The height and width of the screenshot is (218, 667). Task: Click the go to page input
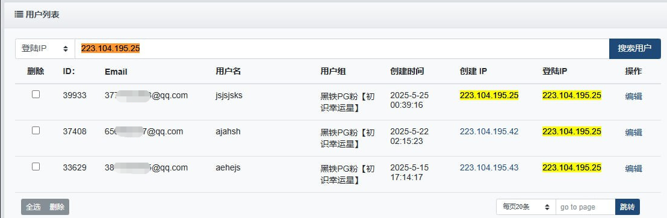click(x=585, y=207)
